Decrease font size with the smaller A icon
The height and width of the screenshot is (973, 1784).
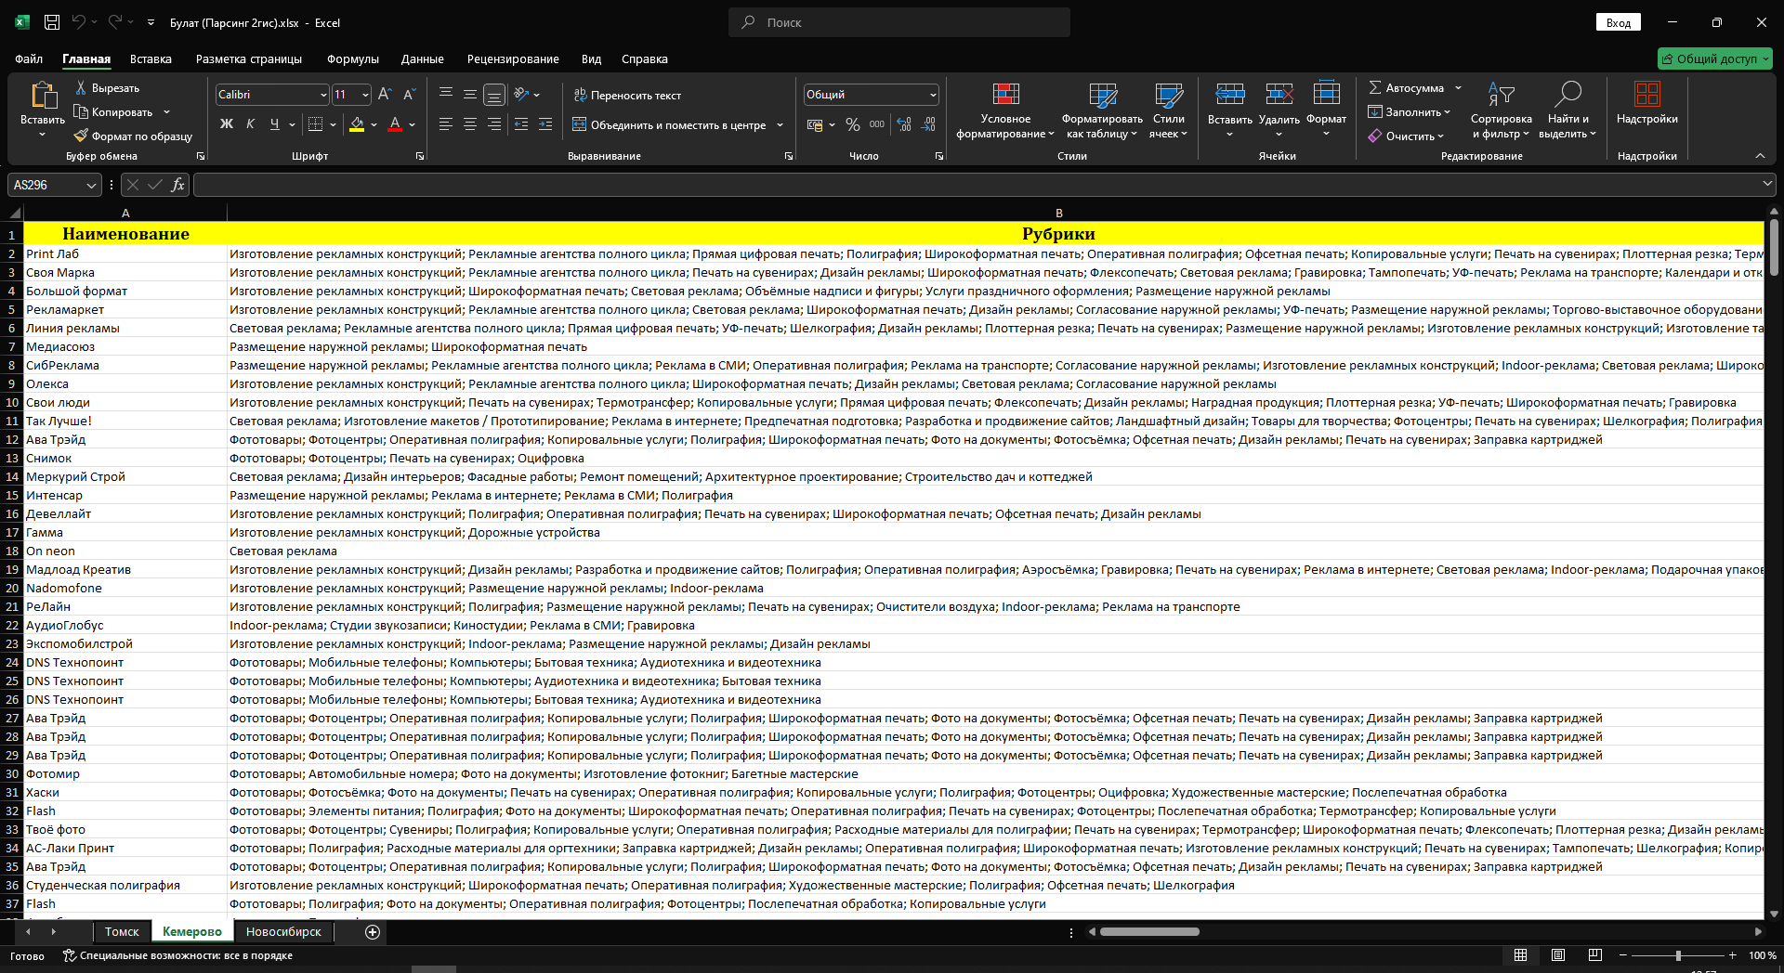(409, 95)
